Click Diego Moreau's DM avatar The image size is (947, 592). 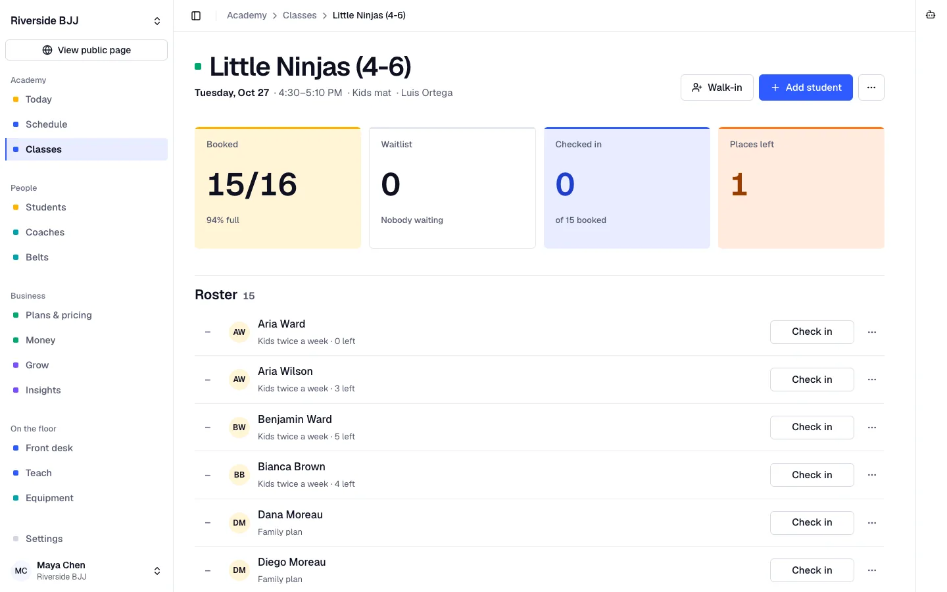click(239, 570)
